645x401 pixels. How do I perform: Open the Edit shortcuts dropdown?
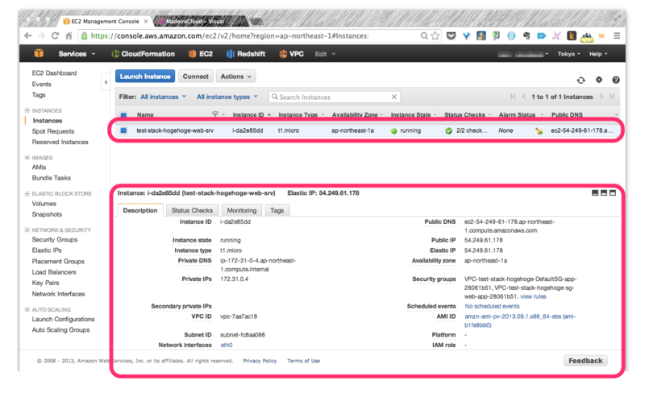coord(325,54)
